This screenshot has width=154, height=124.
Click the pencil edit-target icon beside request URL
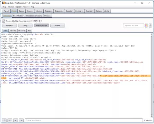pyautogui.click(x=4, y=21)
